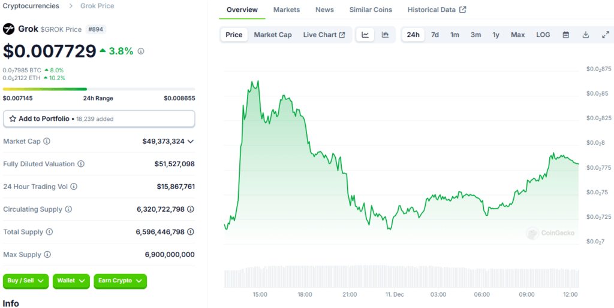
Task: Set chart range to 7d
Action: click(x=435, y=35)
